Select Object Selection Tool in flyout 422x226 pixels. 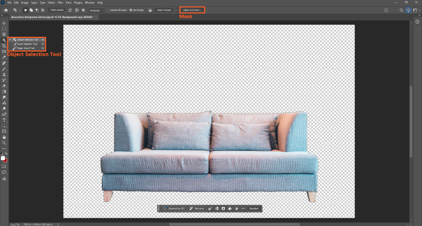27,39
